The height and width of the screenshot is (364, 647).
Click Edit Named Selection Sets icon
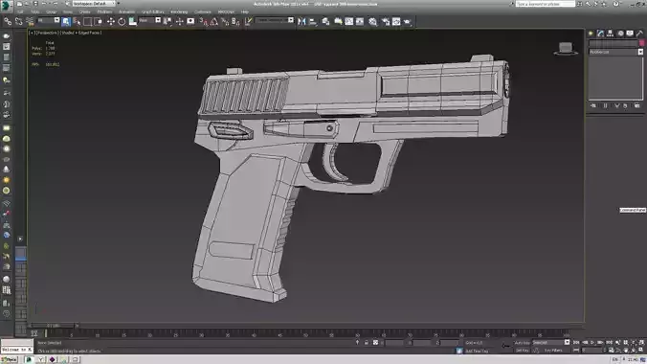tap(248, 21)
